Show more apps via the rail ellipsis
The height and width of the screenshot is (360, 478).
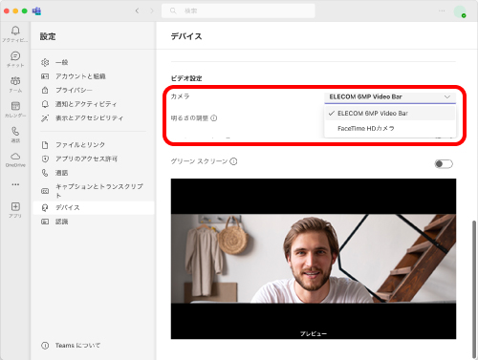point(15,184)
